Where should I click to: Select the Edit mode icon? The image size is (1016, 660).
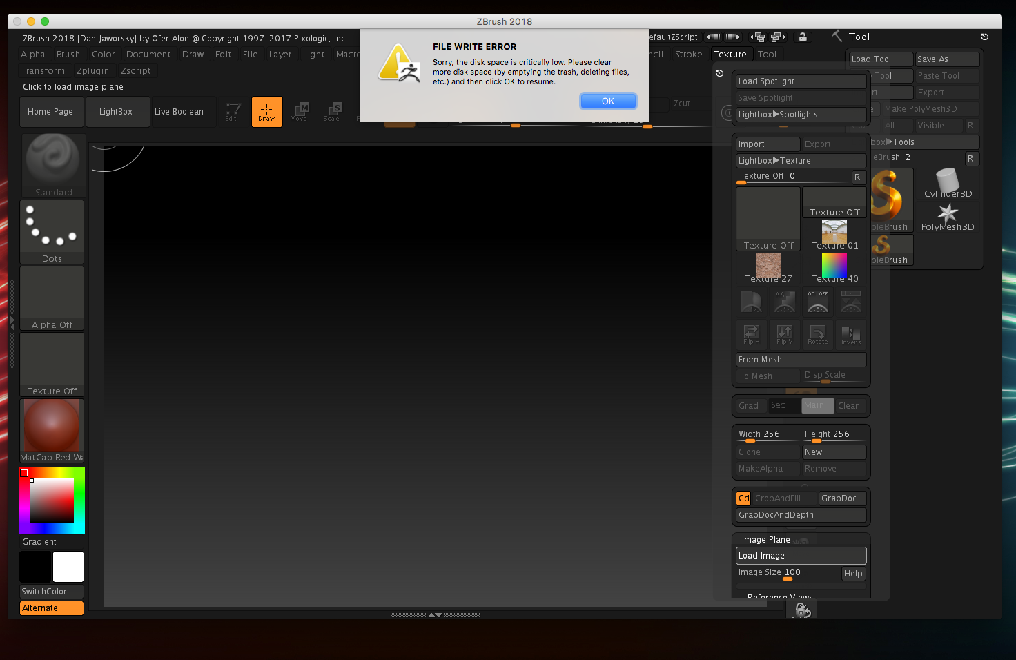pos(232,112)
